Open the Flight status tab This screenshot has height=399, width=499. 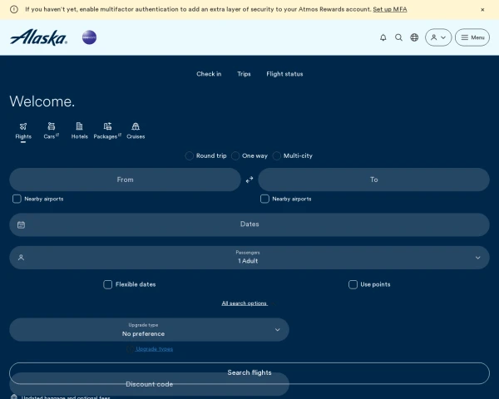pos(284,74)
